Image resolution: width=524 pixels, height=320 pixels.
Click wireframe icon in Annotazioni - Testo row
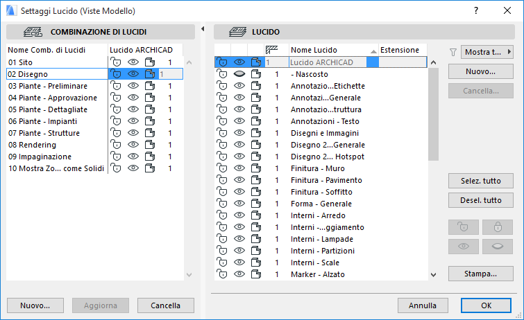(x=256, y=121)
